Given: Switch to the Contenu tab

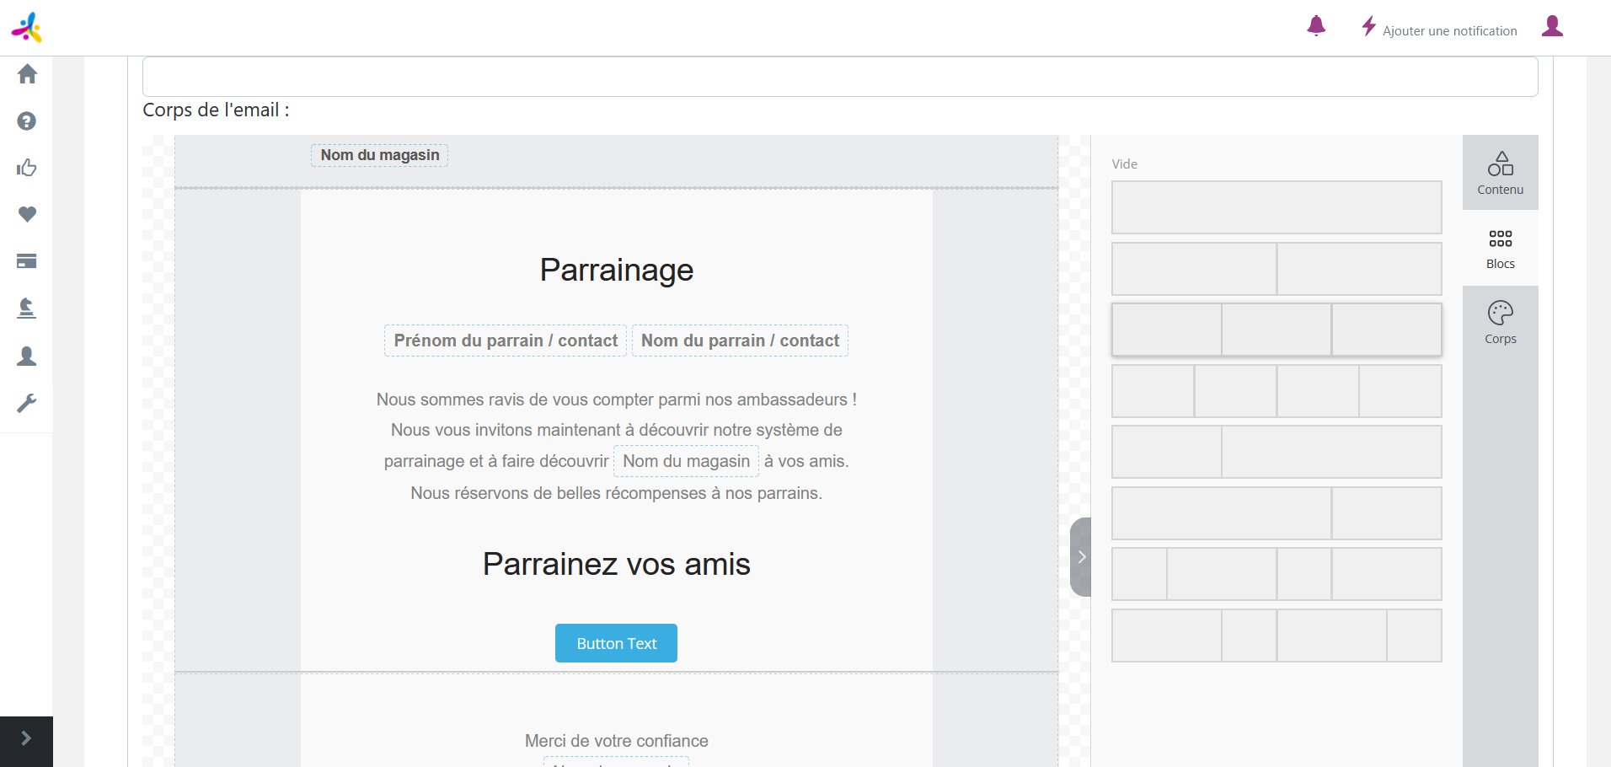Looking at the screenshot, I should click(x=1500, y=173).
